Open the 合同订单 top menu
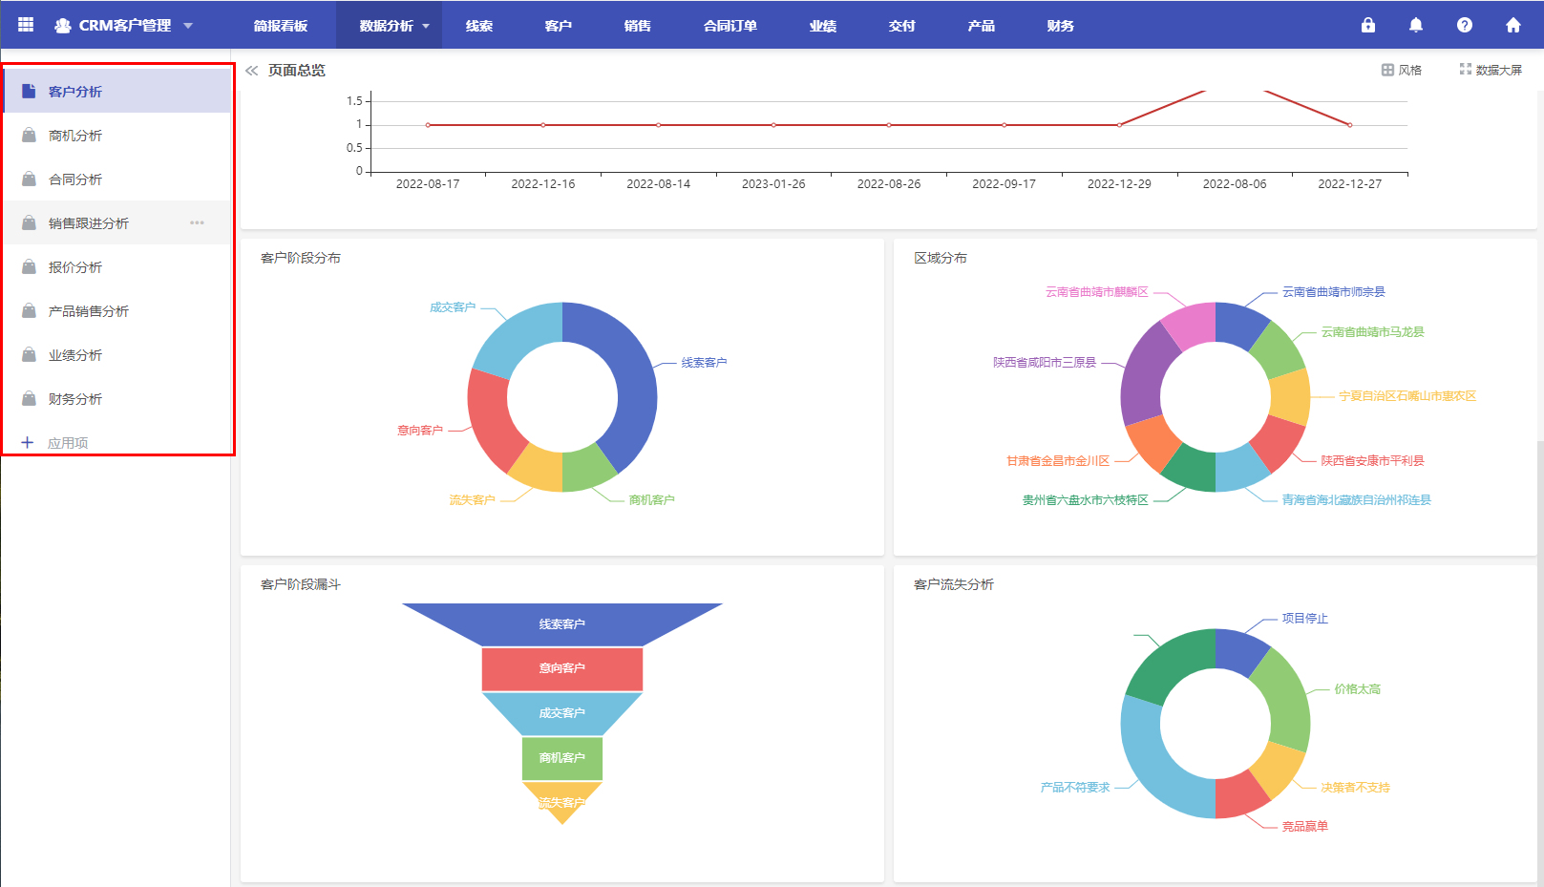 [x=730, y=26]
